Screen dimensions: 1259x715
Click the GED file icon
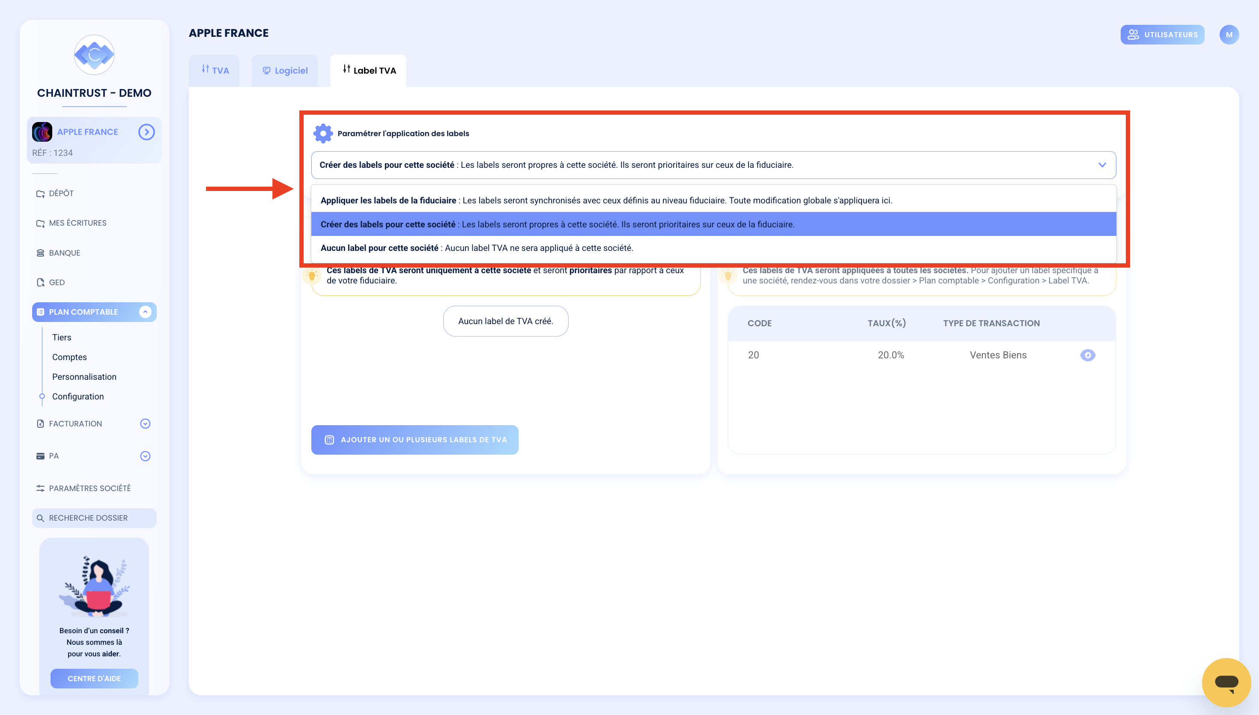40,283
